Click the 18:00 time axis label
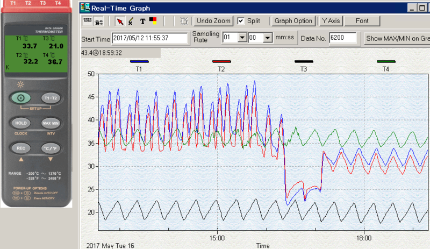 pos(364,238)
